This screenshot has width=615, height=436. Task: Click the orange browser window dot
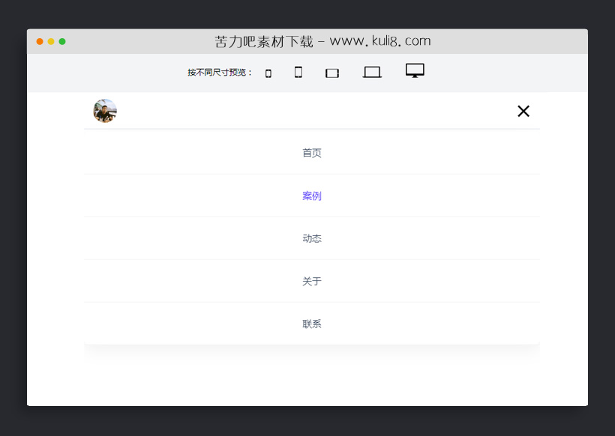tap(39, 41)
